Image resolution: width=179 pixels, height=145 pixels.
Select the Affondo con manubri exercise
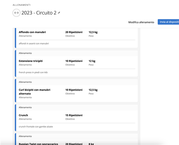pyautogui.click(x=32, y=32)
